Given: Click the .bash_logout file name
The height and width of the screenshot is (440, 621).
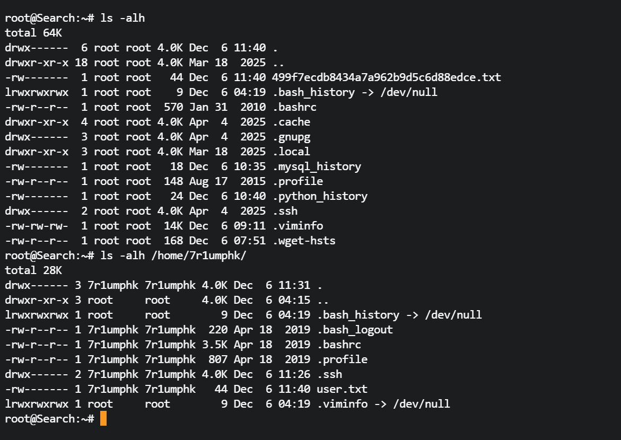Looking at the screenshot, I should click(355, 330).
